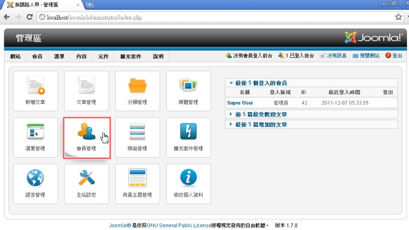Open the 會員 menu
Image resolution: width=409 pixels, height=230 pixels.
[37, 57]
